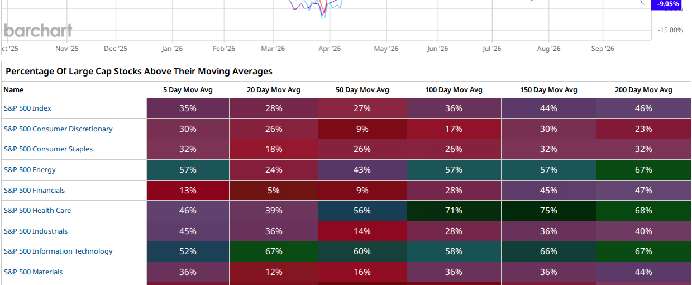The height and width of the screenshot is (285, 692).
Task: Open S&P 500 Consumer Staples link
Action: click(48, 149)
